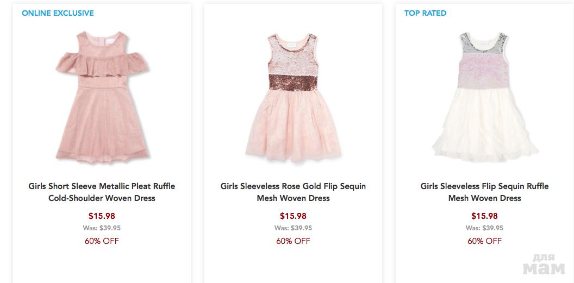The height and width of the screenshot is (283, 574).
Task: Click TOP RATED badge on third product
Action: tap(425, 13)
